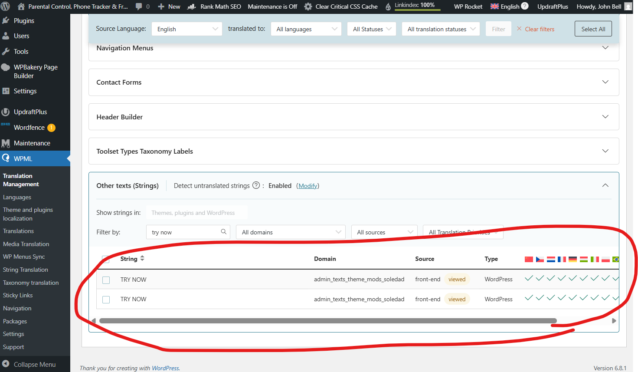
Task: Click the Select All button
Action: click(x=593, y=29)
